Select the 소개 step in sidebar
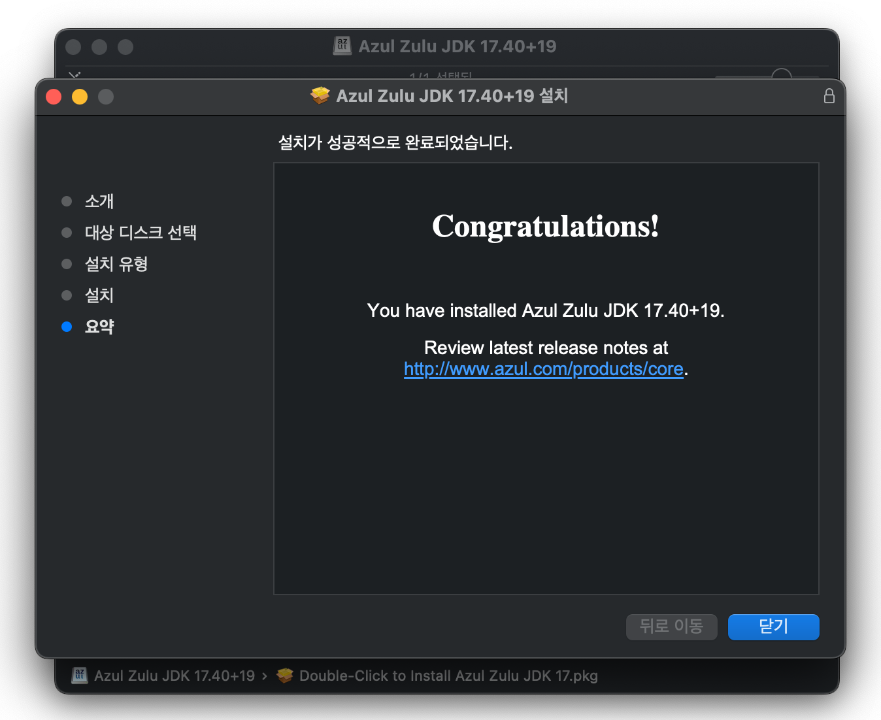The width and height of the screenshot is (881, 720). click(x=99, y=201)
